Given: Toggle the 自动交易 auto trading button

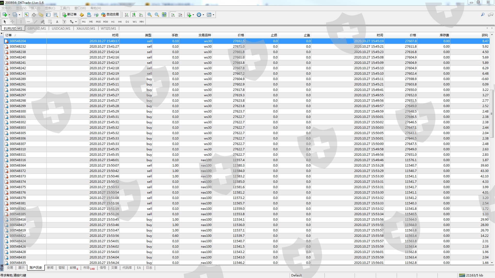Looking at the screenshot, I should [110, 15].
